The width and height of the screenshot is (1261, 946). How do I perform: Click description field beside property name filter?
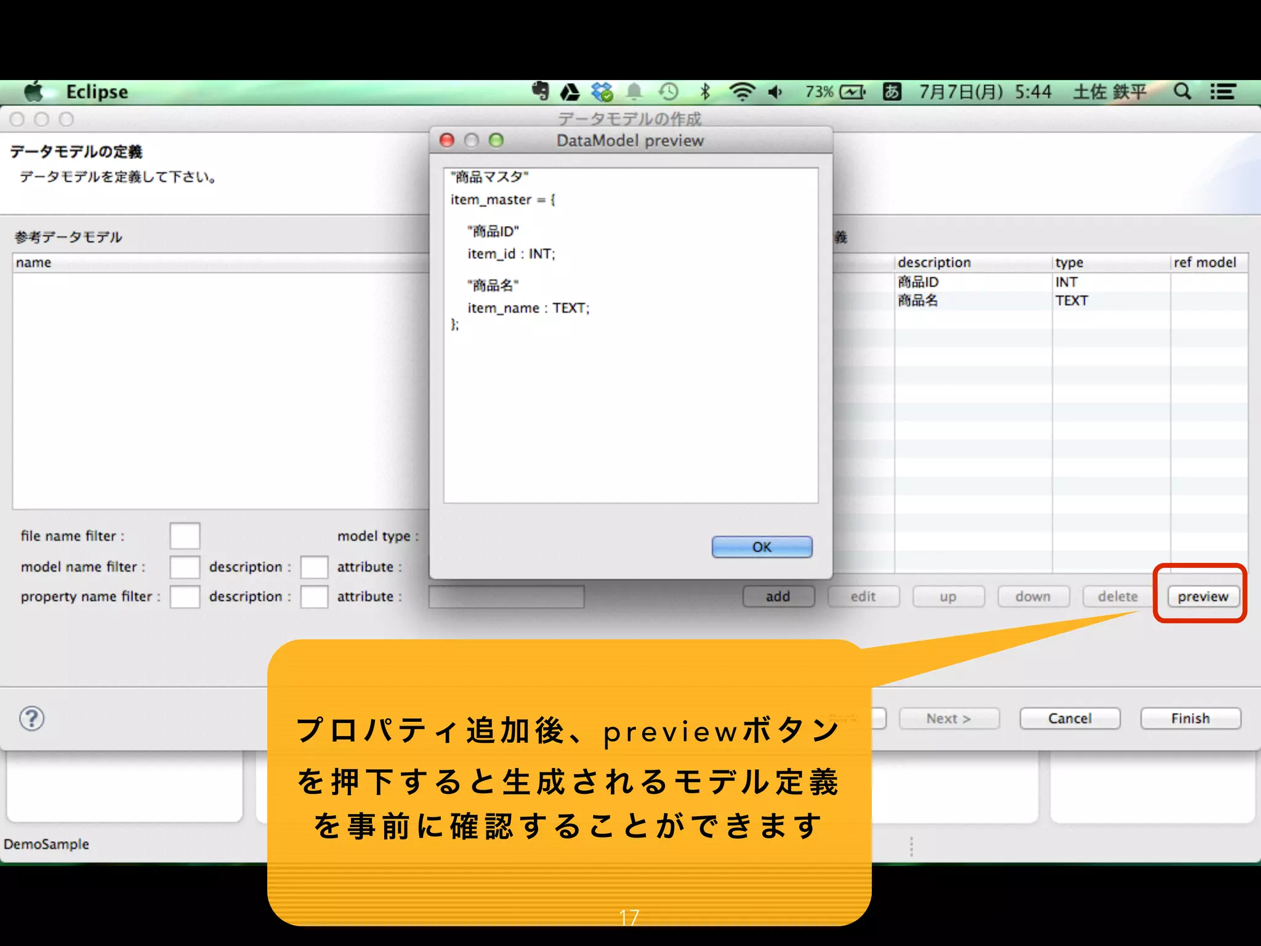314,597
